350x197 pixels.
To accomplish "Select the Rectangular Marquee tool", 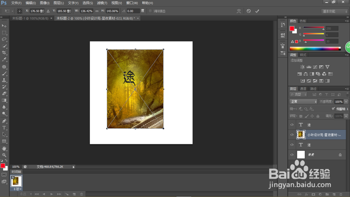I will 4,33.
